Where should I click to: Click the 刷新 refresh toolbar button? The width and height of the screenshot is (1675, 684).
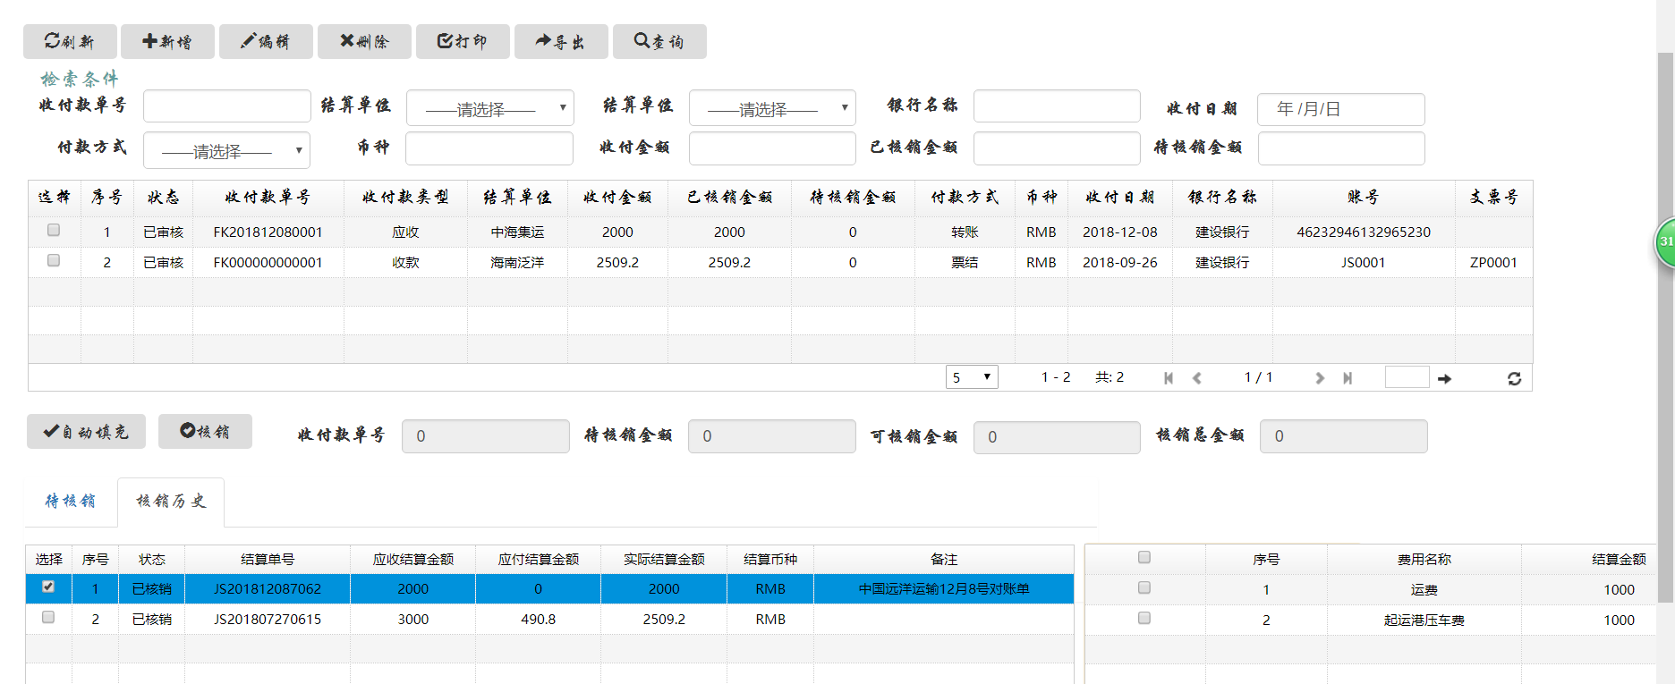click(70, 41)
